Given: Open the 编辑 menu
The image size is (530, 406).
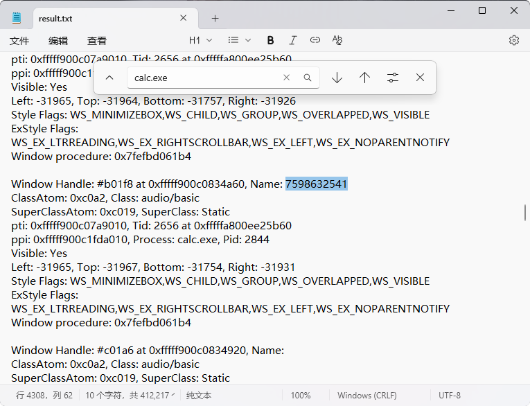Looking at the screenshot, I should (58, 41).
